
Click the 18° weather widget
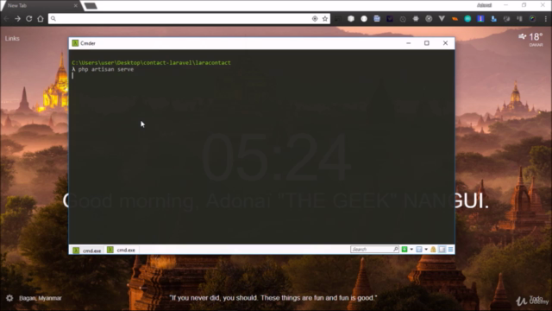[531, 39]
